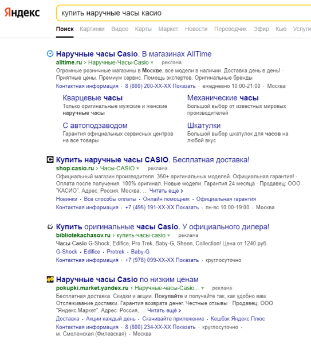Click the AllTime favicon beside the first result
This screenshot has height=344, width=311.
click(50, 53)
